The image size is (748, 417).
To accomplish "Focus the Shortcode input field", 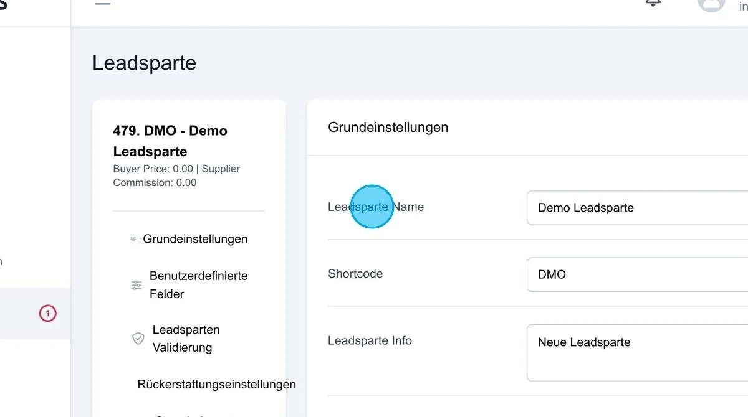I will tap(637, 274).
